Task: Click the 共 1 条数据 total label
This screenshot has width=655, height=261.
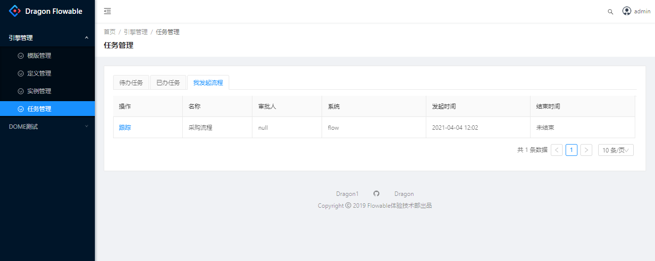Action: point(532,150)
